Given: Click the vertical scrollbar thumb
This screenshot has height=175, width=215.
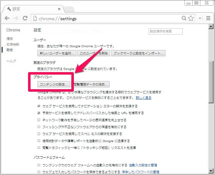Looking at the screenshot, I should point(211,82).
